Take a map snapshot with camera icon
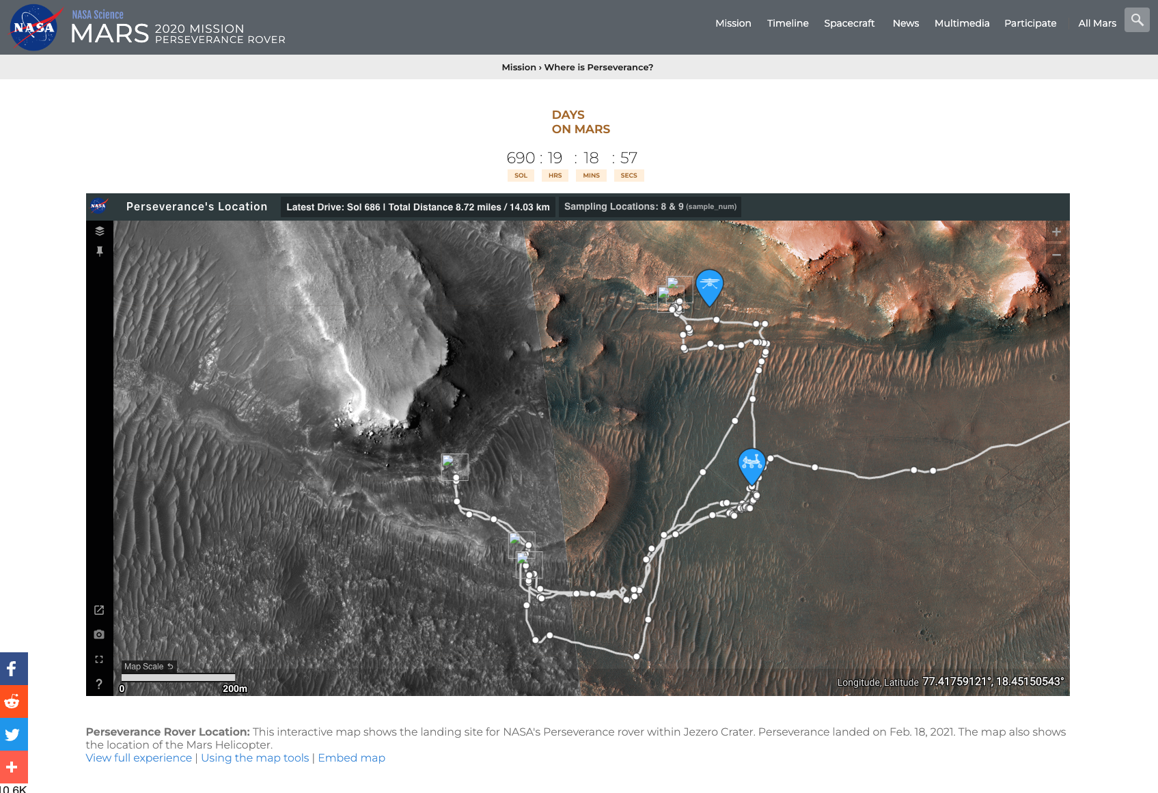The image size is (1158, 793). 99,635
